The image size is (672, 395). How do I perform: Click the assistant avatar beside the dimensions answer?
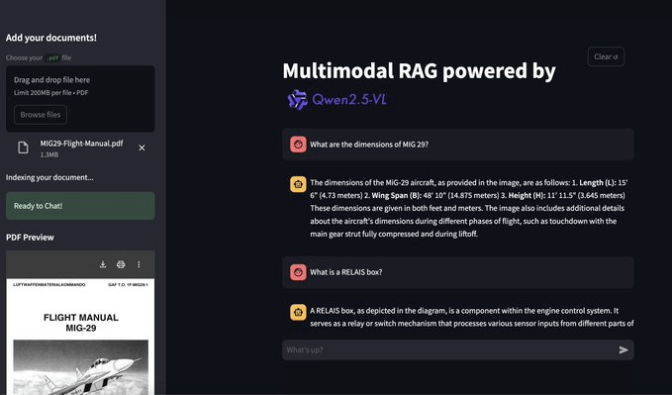298,184
